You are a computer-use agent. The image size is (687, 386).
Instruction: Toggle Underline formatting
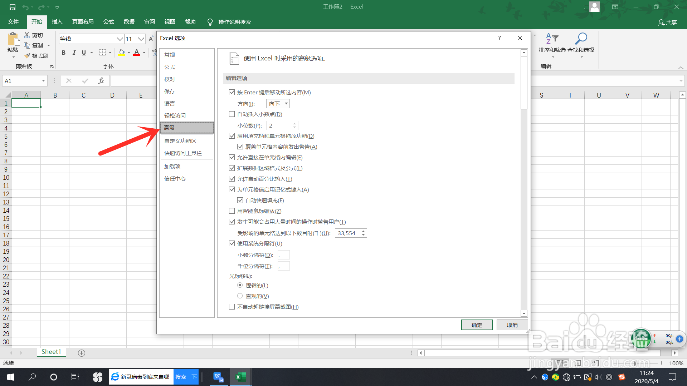[84, 53]
